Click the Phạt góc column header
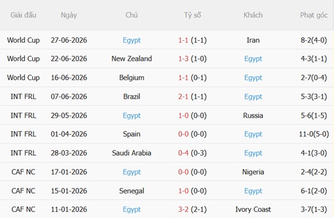The height and width of the screenshot is (218, 334). coord(314,15)
